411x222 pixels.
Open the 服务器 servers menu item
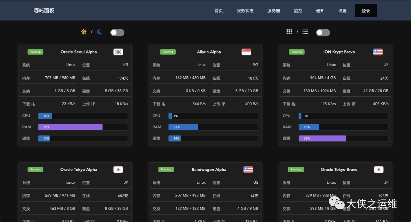click(274, 11)
